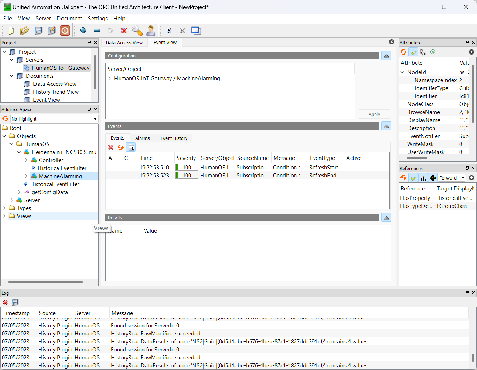
Task: Float the References panel with its undock icon
Action: [467, 168]
